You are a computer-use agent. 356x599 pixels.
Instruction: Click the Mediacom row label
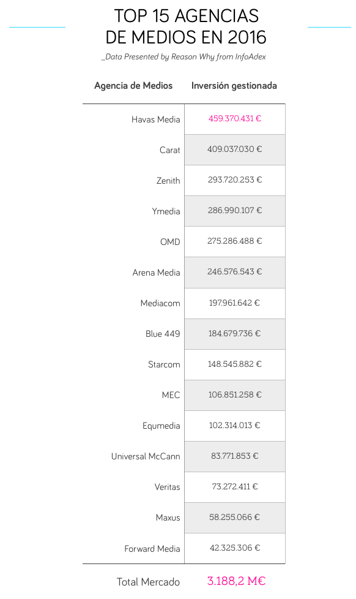pos(160,303)
